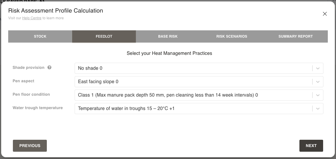
Task: Click the 'No shade 0' selection field
Action: point(193,68)
